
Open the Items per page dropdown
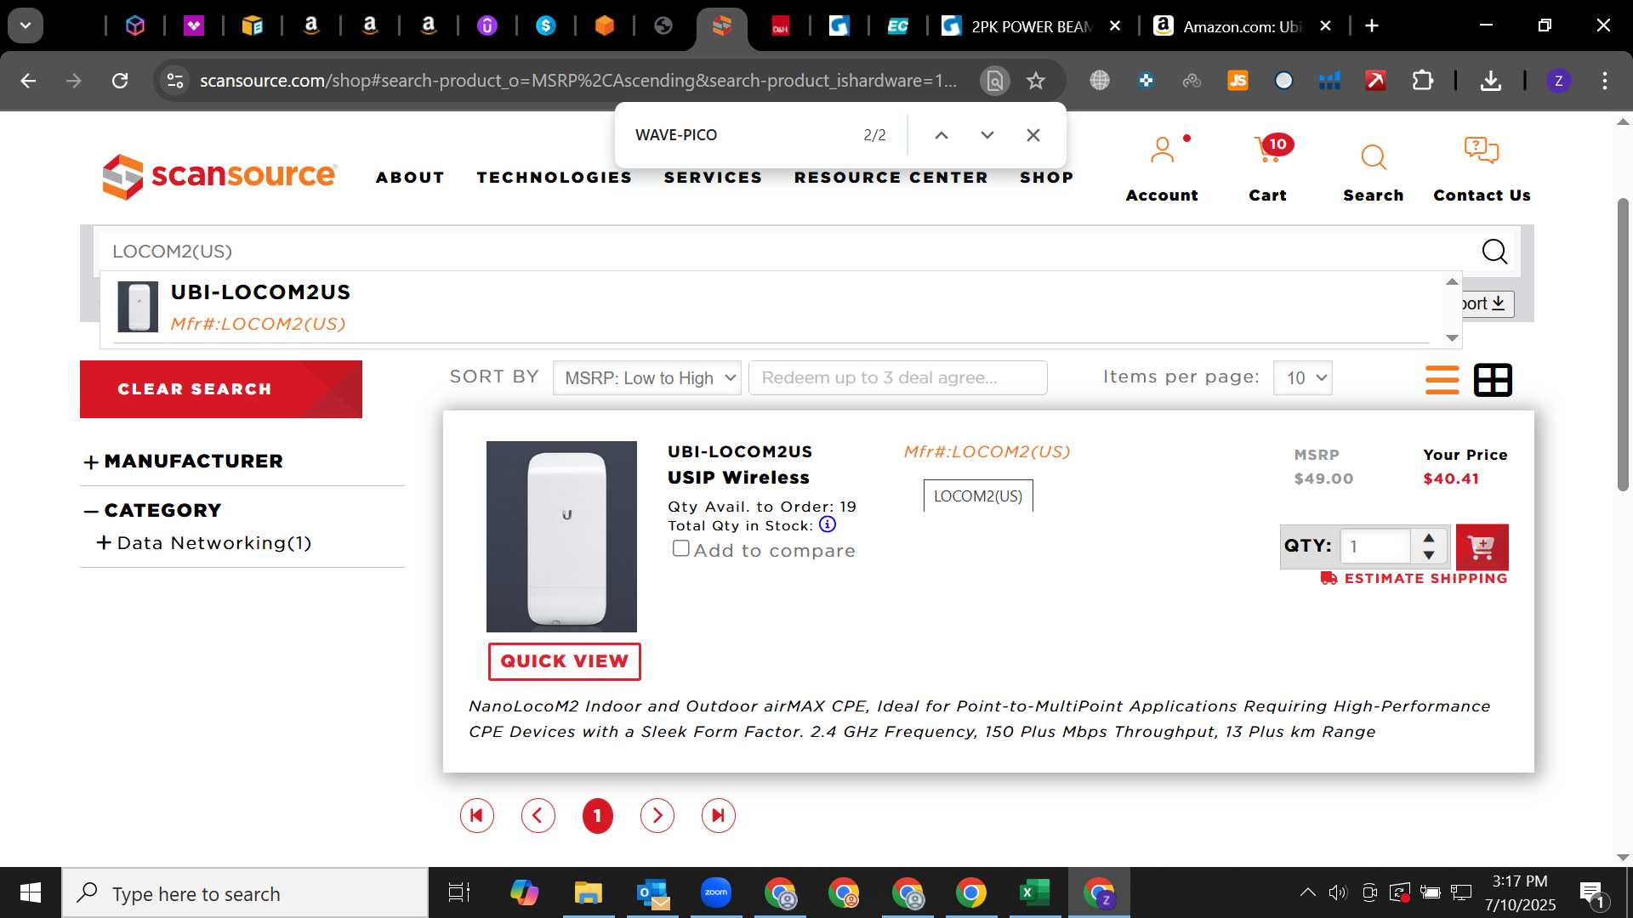tap(1302, 378)
